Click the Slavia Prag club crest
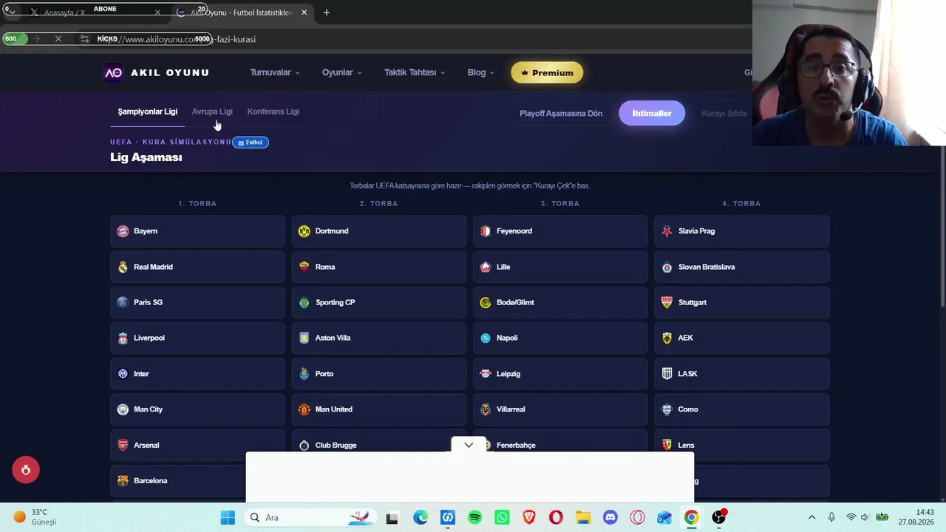This screenshot has width=946, height=532. pos(667,231)
